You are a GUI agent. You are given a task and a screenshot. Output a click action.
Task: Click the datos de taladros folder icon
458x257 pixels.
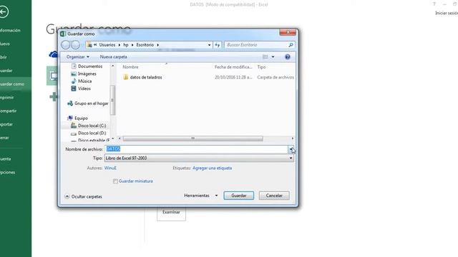126,77
